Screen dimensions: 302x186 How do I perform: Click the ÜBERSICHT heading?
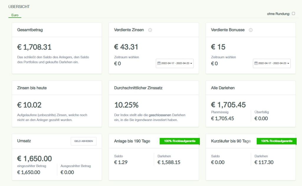[19, 7]
